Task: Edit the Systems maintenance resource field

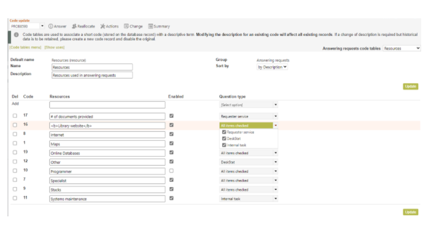Action: coord(107,199)
